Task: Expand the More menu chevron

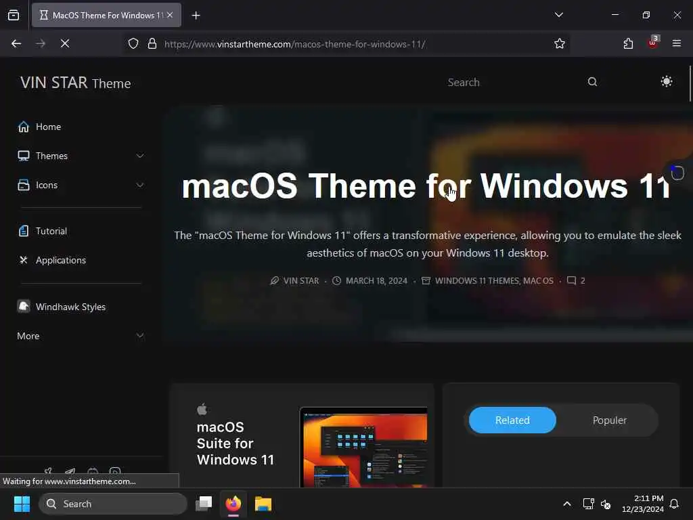Action: pyautogui.click(x=139, y=336)
